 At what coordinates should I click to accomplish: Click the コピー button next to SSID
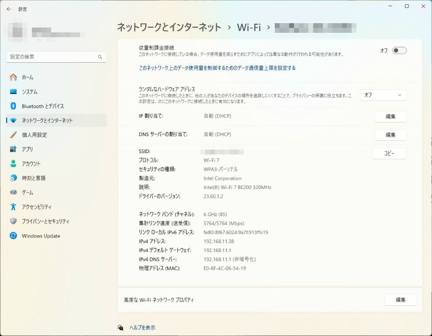[389, 153]
